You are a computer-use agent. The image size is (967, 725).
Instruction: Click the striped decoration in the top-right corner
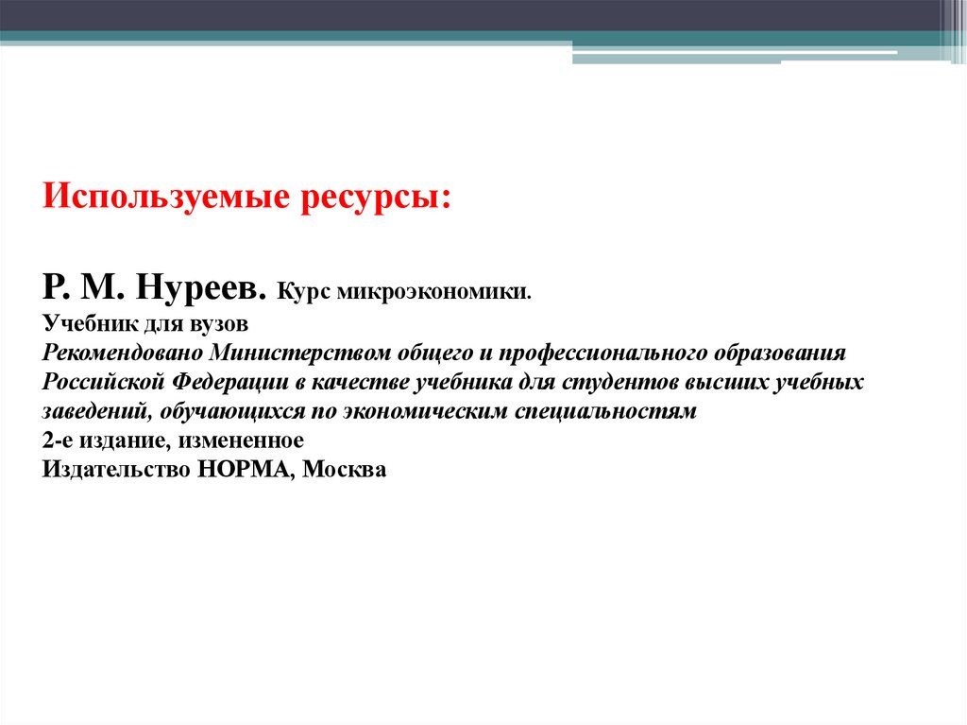coord(954,31)
